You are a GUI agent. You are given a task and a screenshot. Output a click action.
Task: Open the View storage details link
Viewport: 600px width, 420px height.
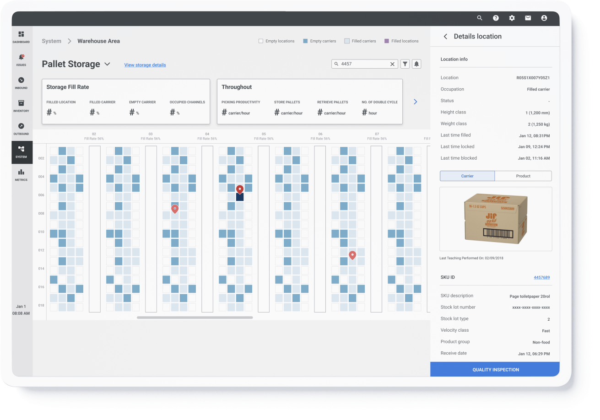point(145,65)
